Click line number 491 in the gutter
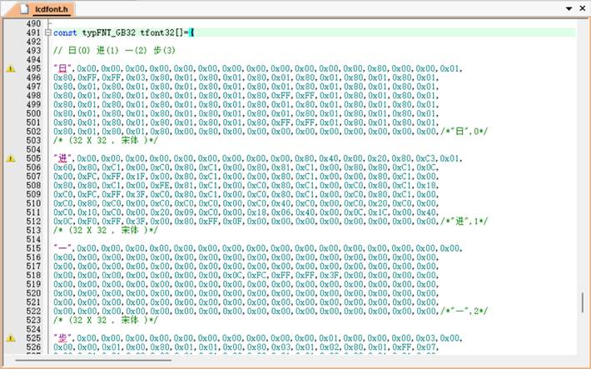Image resolution: width=591 pixels, height=369 pixels. 32,32
